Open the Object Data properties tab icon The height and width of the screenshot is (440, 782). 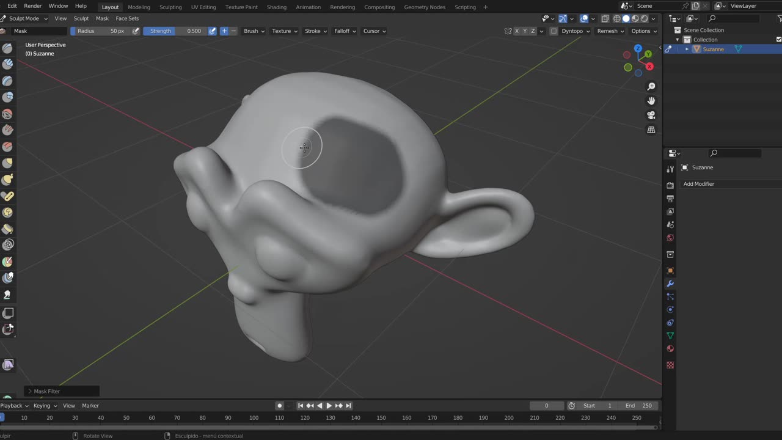click(670, 335)
